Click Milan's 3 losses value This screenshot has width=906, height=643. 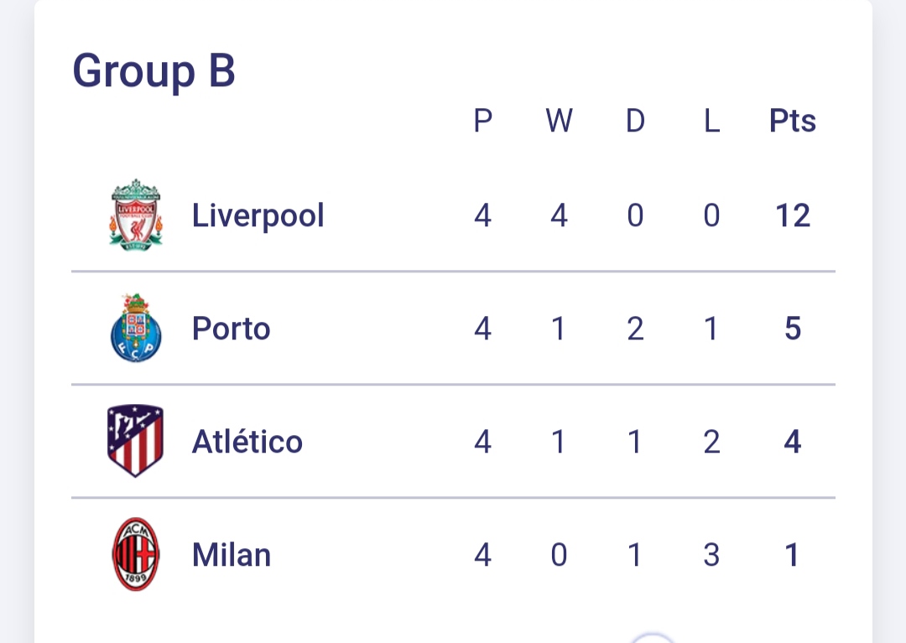711,555
